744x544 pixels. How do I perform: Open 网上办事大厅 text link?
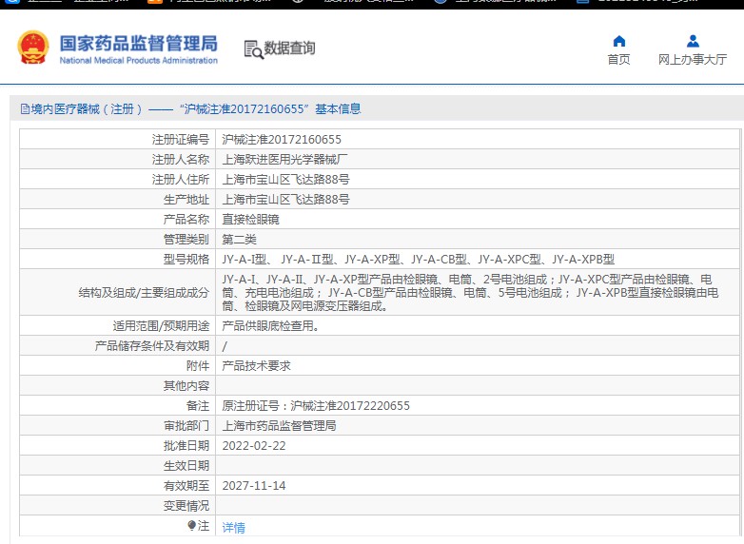tap(693, 59)
